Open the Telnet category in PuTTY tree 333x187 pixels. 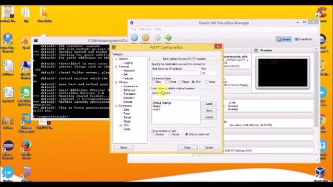(127, 117)
